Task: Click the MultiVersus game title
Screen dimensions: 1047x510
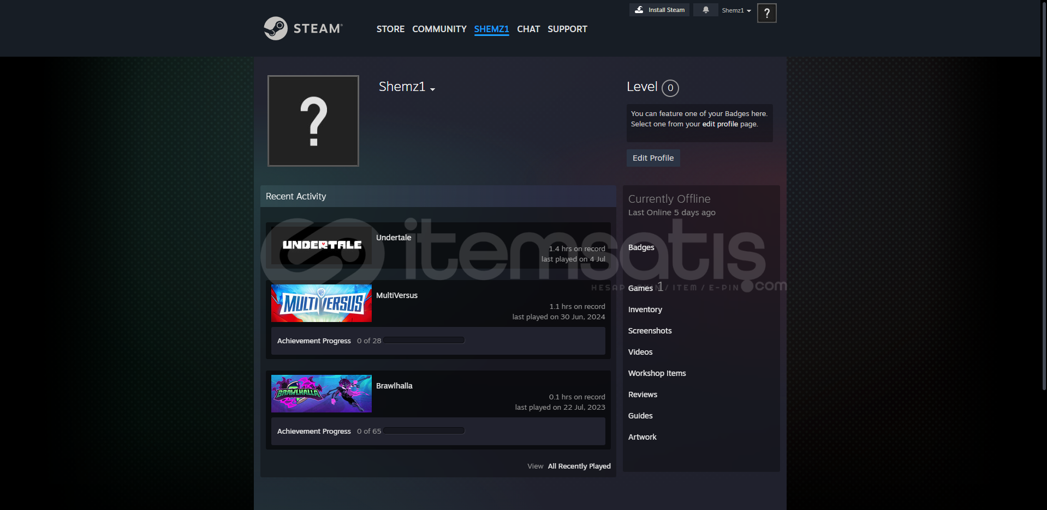Action: click(x=396, y=295)
